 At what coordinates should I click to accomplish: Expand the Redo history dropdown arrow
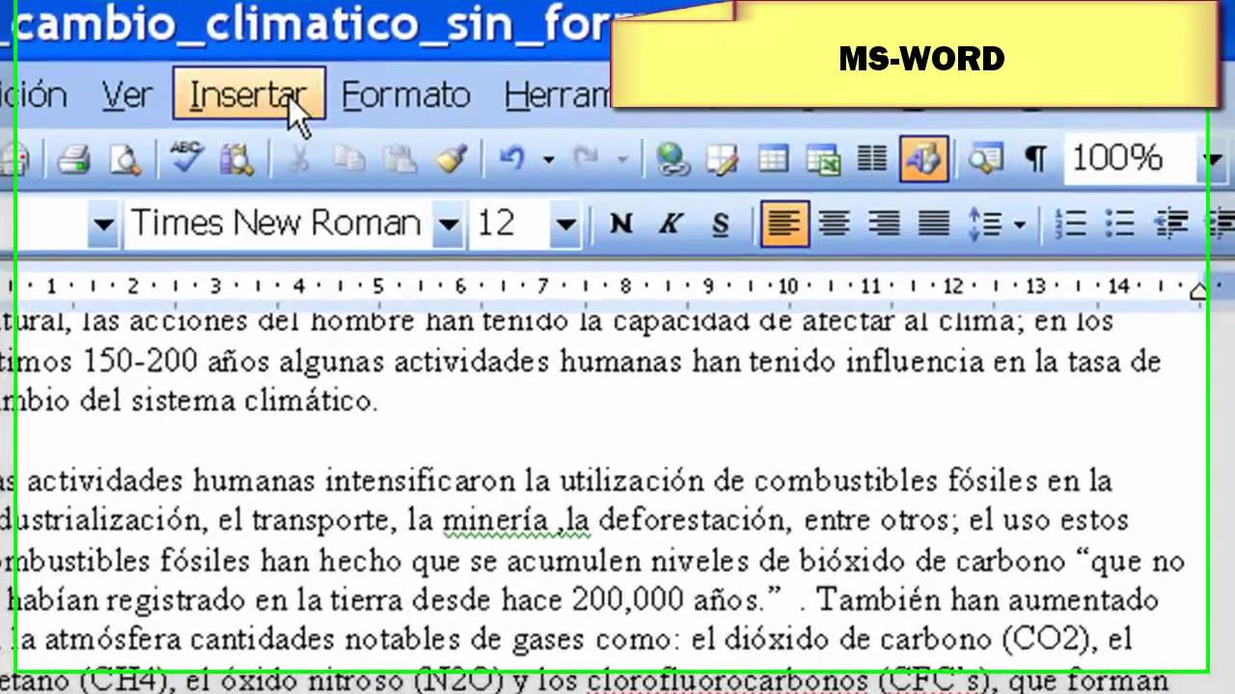click(622, 159)
